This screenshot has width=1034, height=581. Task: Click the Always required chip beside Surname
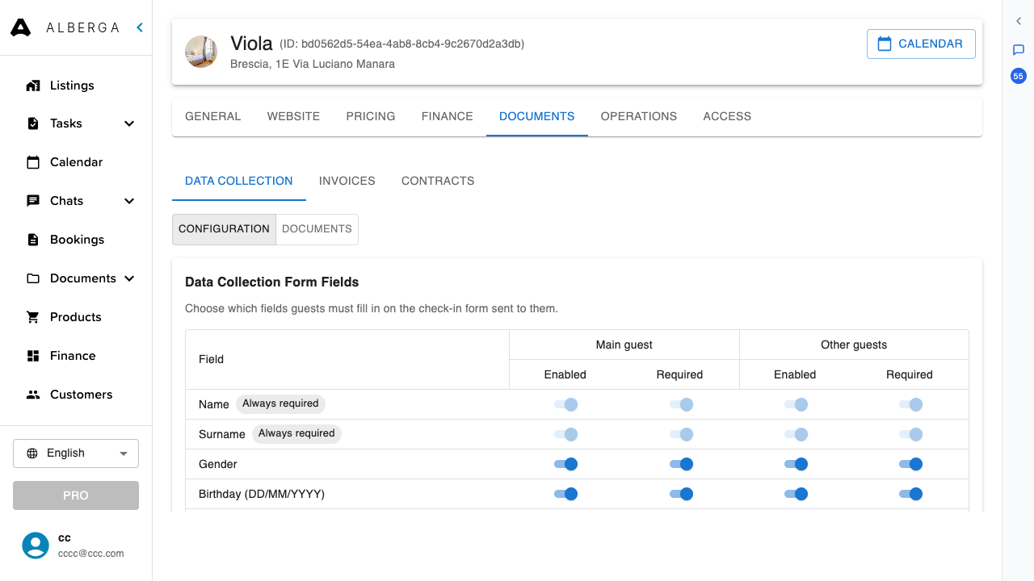(296, 433)
